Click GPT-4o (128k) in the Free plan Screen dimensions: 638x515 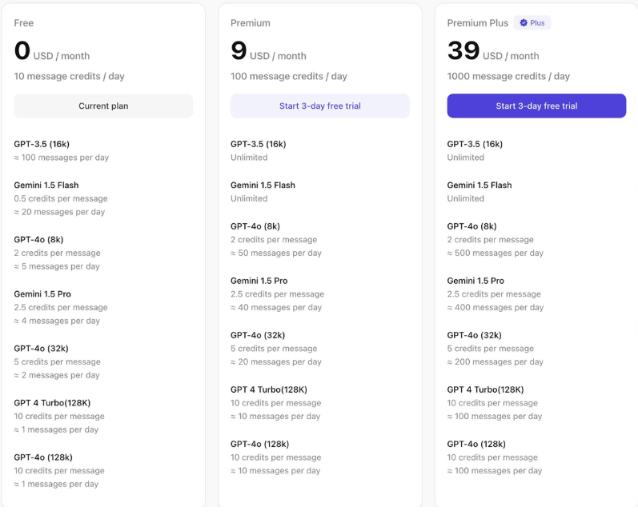point(43,457)
